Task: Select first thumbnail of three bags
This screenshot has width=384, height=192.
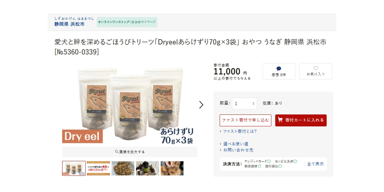Action: [74, 168]
